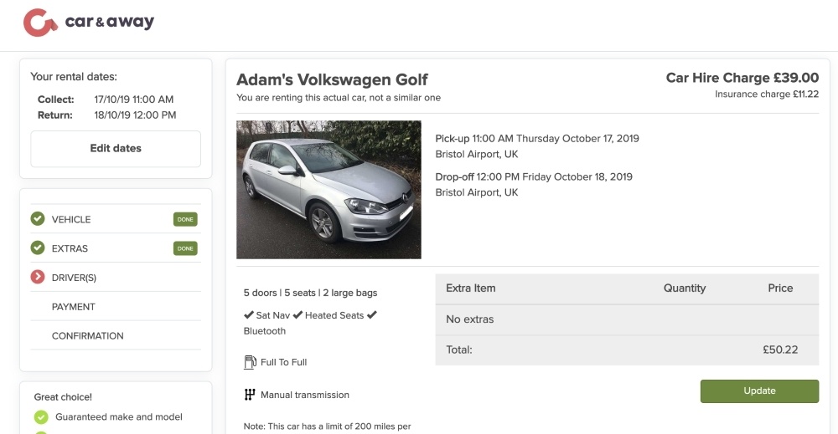Select the CONFIRMATION step

(88, 336)
